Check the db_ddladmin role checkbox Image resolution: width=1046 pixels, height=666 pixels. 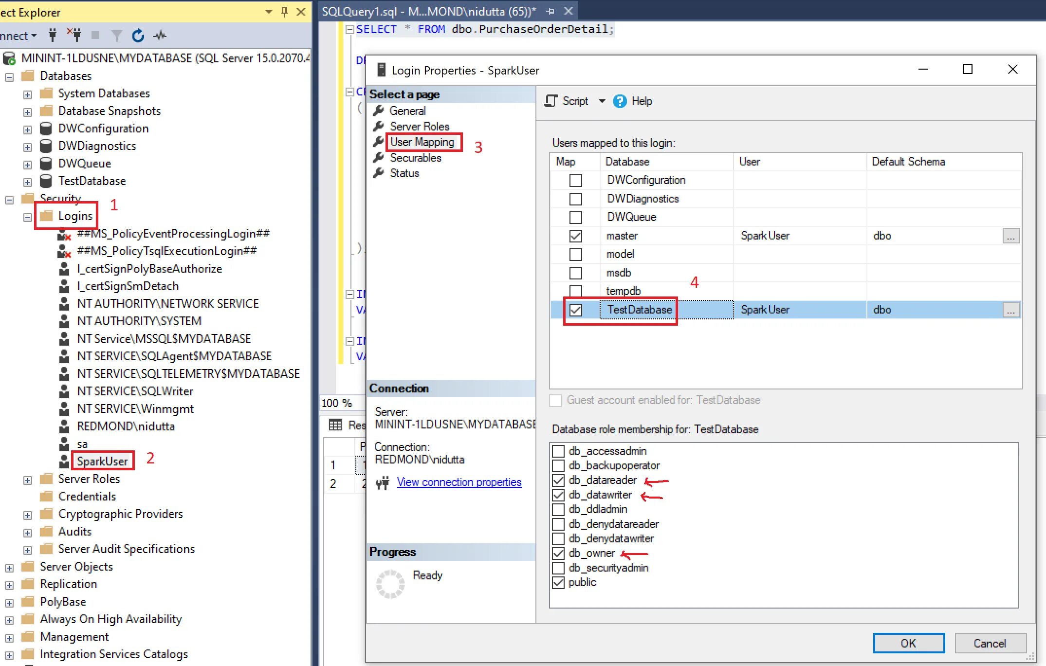(558, 509)
